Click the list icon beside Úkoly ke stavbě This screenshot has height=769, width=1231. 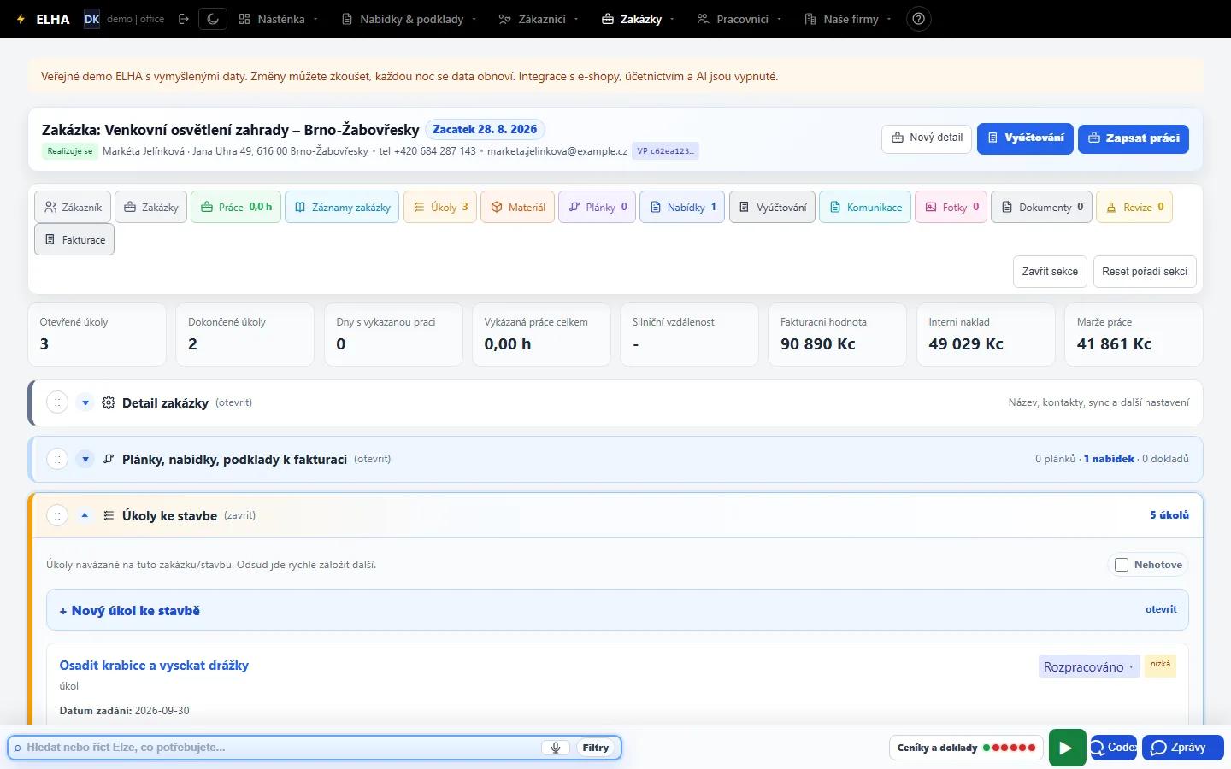109,515
